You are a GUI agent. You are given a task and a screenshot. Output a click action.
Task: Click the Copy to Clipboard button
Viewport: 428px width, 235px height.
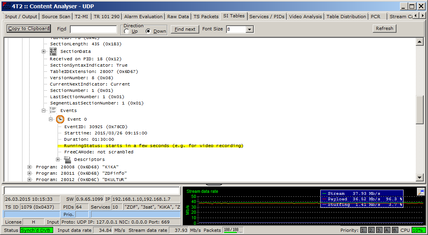coord(29,28)
